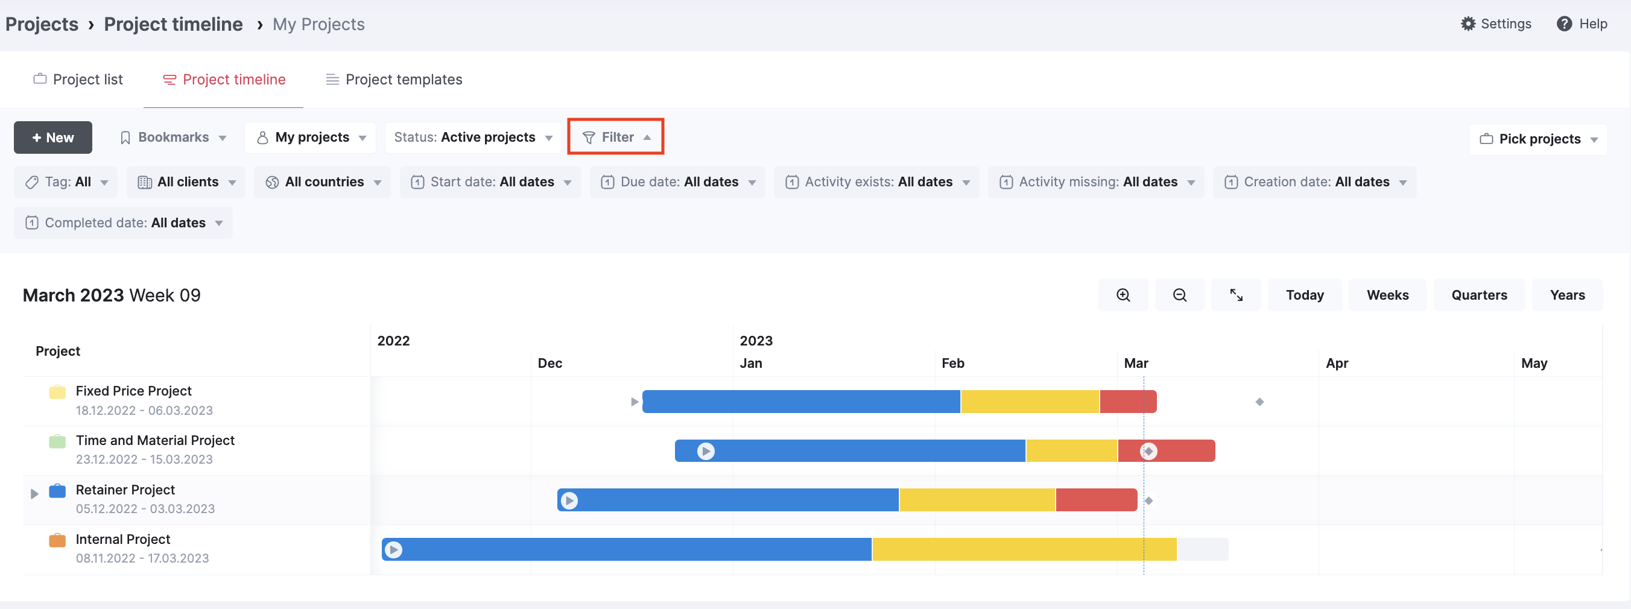Click the New button
This screenshot has width=1631, height=609.
pos(52,137)
